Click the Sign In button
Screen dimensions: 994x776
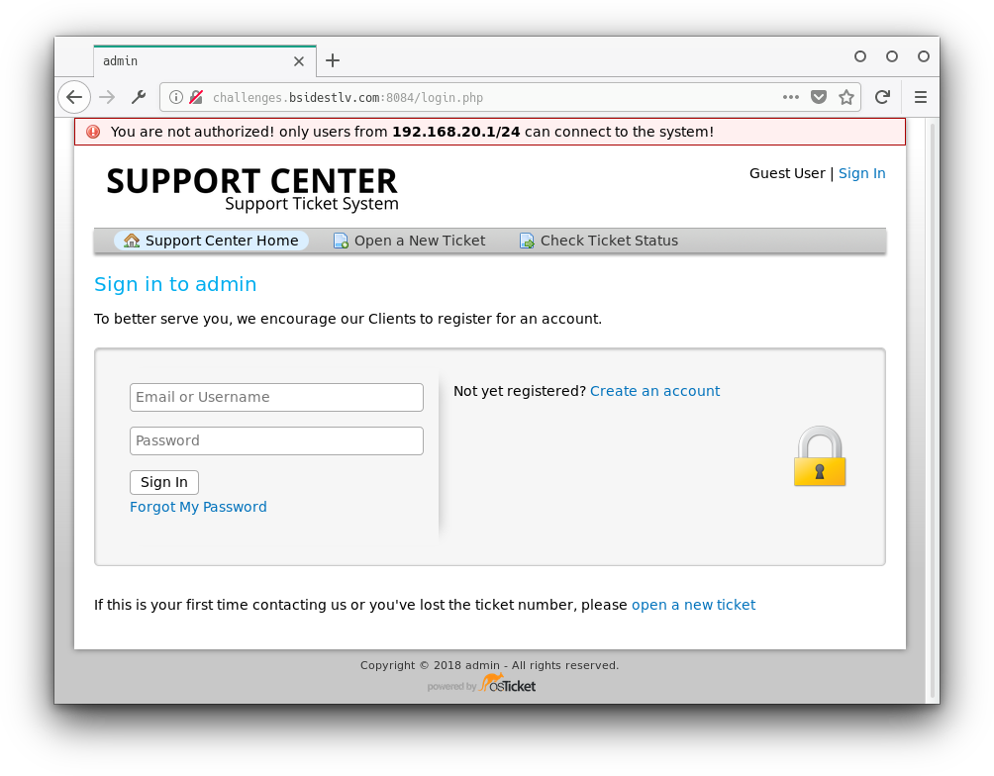tap(163, 482)
